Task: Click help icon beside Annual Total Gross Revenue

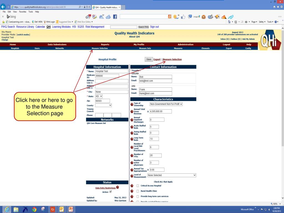Action: [x=132, y=111]
